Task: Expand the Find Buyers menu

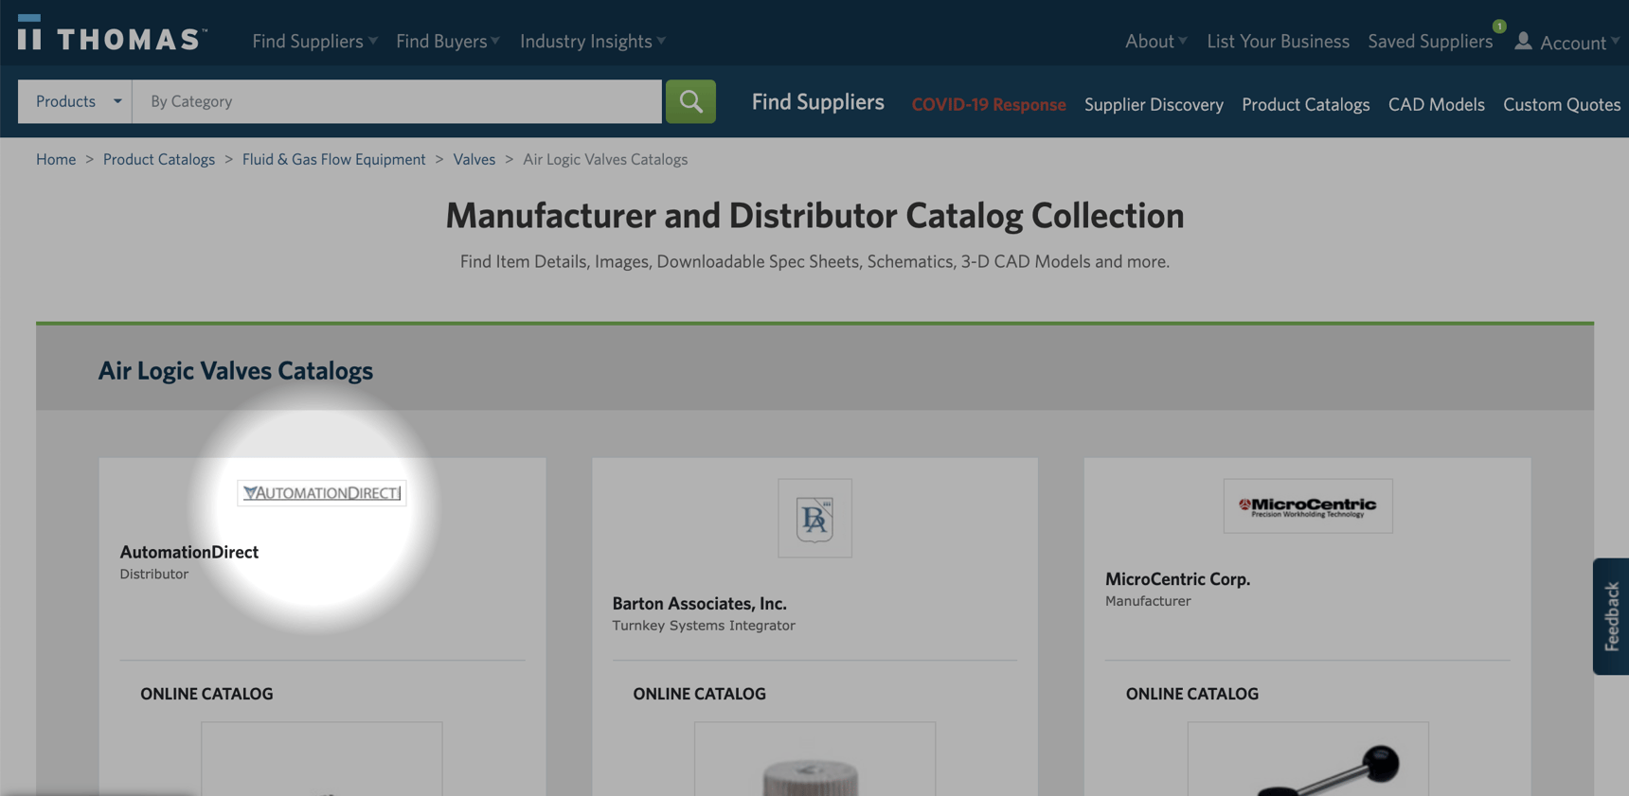Action: click(x=448, y=41)
